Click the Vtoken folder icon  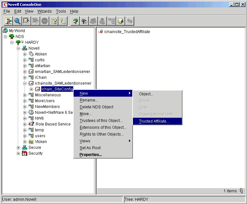pyautogui.click(x=31, y=142)
